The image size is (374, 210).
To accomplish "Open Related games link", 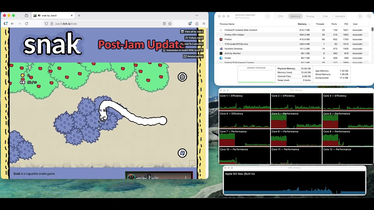I will point(193,56).
